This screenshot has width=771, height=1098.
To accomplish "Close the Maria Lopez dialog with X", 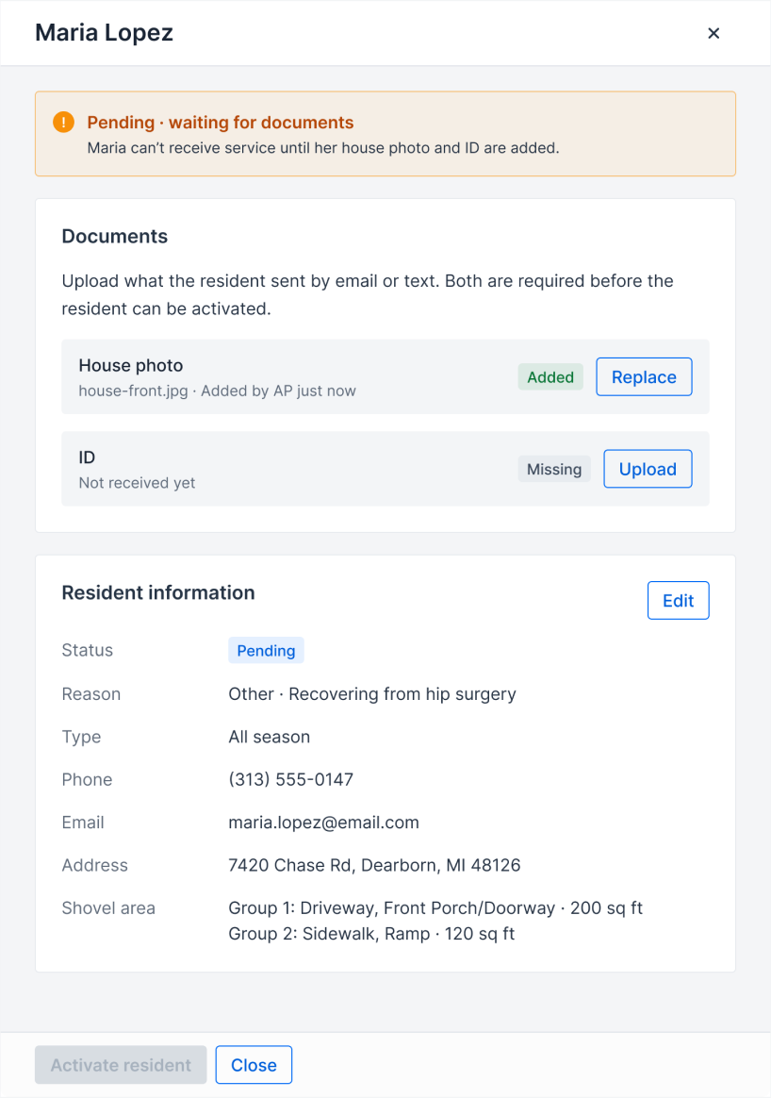I will (x=713, y=33).
